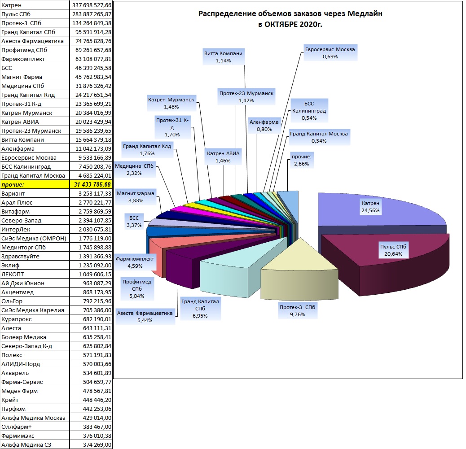
Task: Select the Аленфарма table cell
Action: [x=35, y=148]
